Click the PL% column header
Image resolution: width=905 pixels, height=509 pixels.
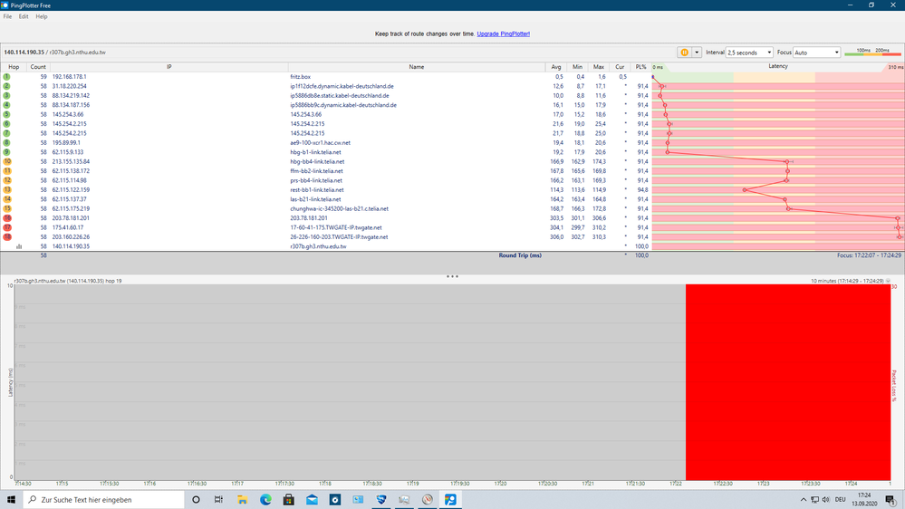tap(640, 67)
